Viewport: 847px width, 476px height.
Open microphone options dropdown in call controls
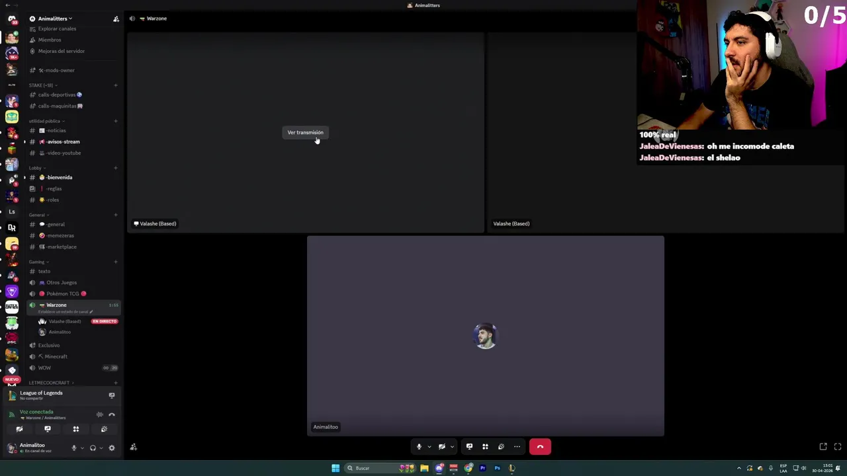click(x=429, y=447)
